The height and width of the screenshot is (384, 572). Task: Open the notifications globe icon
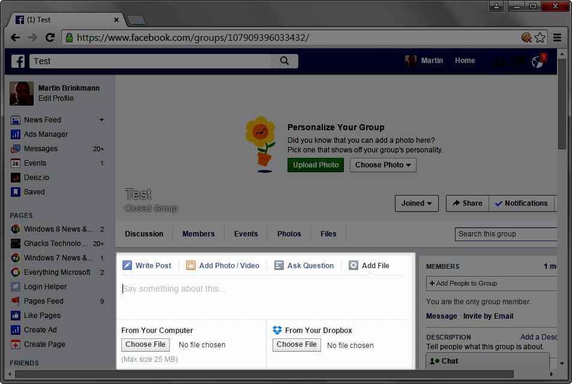537,62
